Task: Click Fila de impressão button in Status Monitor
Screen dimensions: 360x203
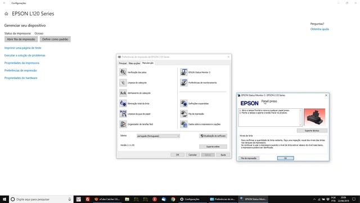Action: click(x=249, y=158)
